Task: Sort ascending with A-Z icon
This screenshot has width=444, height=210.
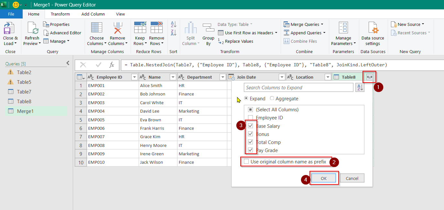Action: [173, 24]
